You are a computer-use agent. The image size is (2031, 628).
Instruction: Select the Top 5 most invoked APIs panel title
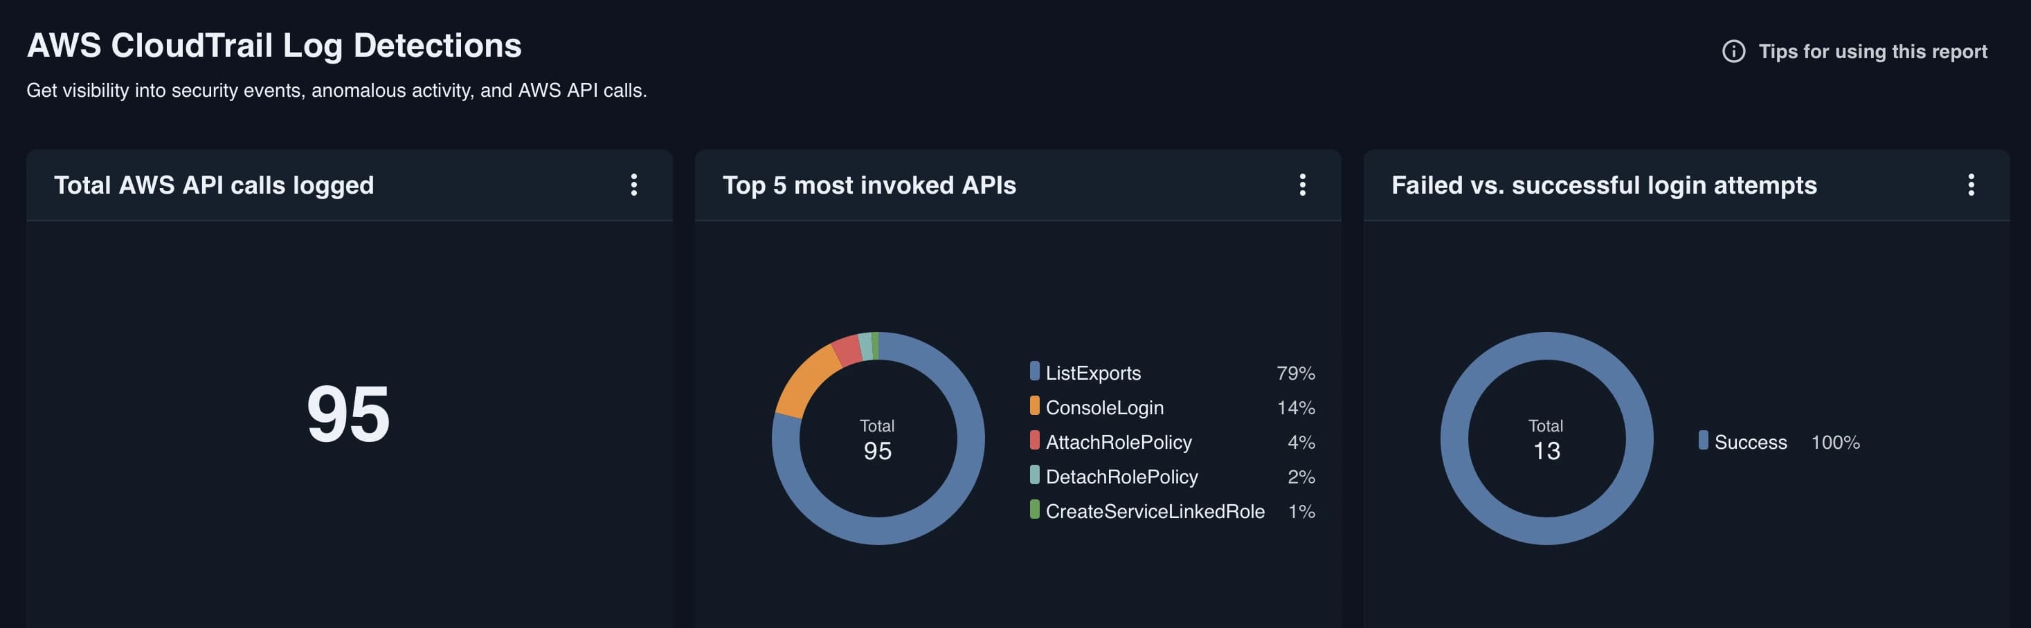tap(869, 186)
